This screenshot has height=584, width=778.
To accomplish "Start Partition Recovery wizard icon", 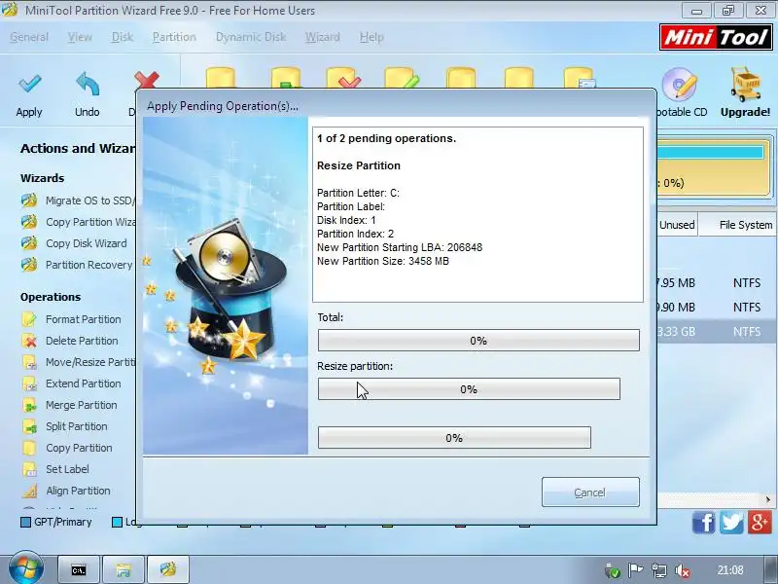I will pos(29,265).
